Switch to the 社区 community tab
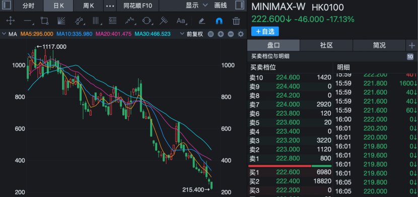This screenshot has width=418, height=197. (x=326, y=45)
